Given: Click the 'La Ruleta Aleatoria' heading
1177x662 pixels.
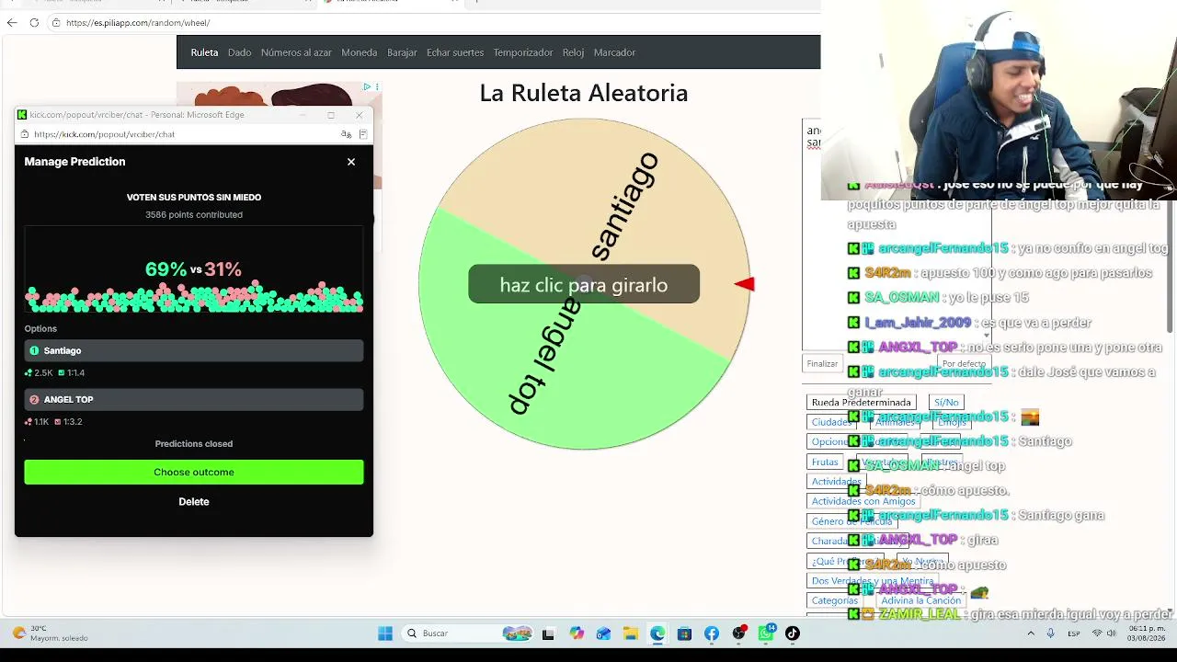Looking at the screenshot, I should click(584, 93).
